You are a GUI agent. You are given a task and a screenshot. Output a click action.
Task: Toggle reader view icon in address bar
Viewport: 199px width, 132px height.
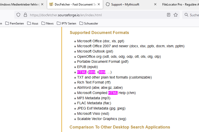click(169, 15)
